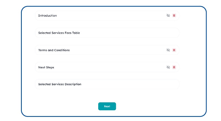
Task: Click the "Selected Services Description" title text
Action: pos(60,84)
